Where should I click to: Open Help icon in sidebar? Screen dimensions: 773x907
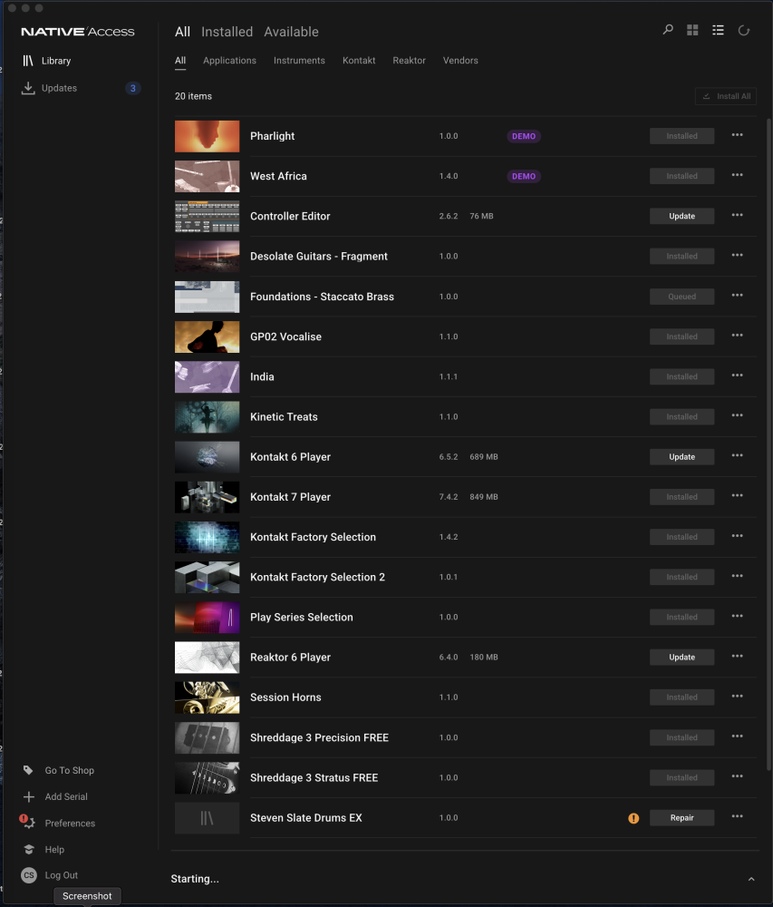tap(28, 849)
